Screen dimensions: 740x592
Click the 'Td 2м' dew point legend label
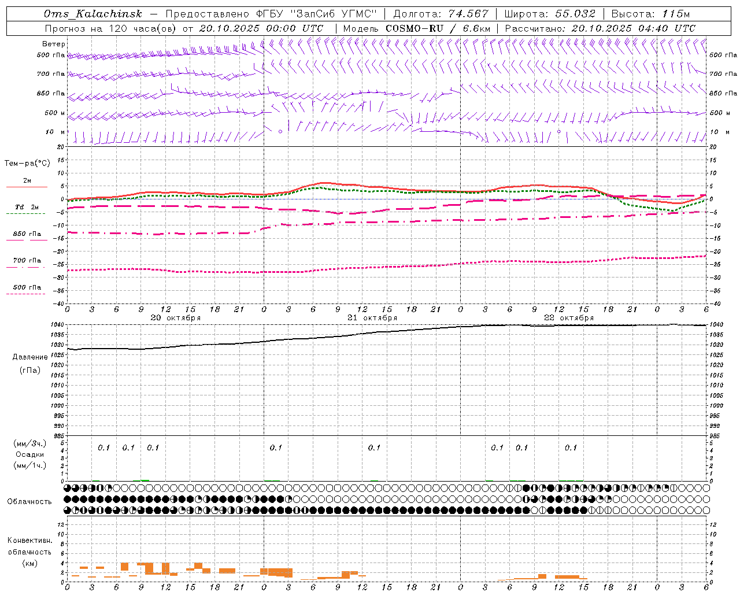(x=27, y=207)
